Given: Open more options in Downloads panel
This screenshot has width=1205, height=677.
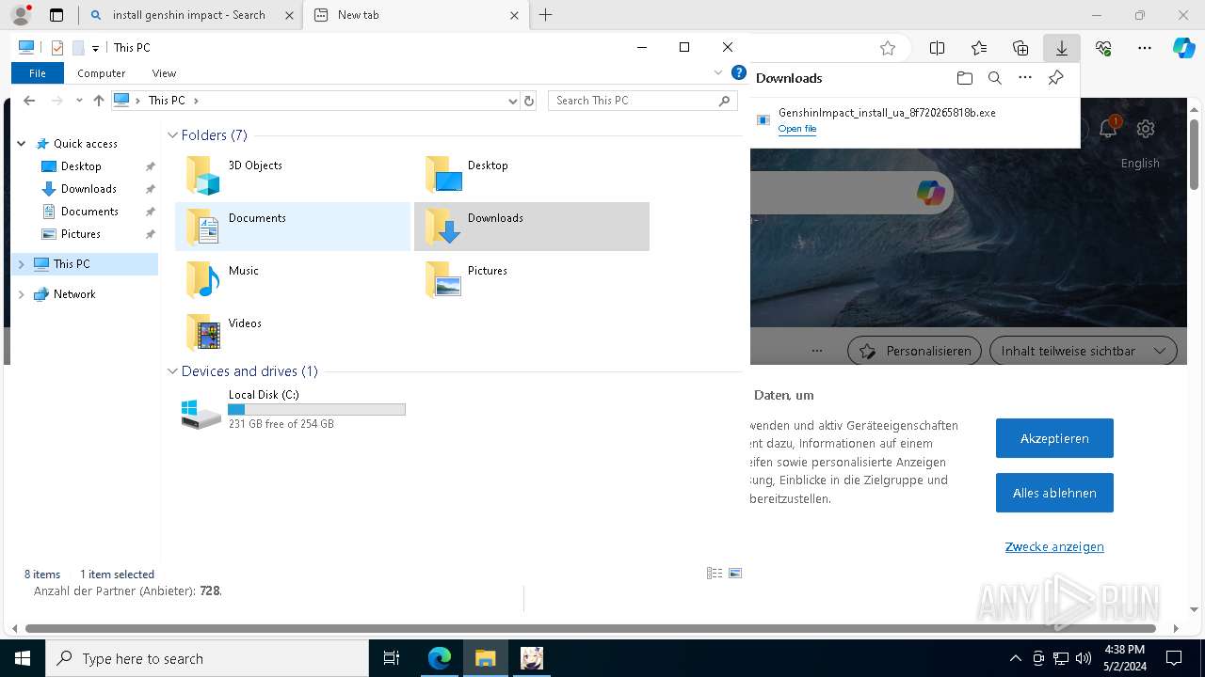Looking at the screenshot, I should (1025, 78).
